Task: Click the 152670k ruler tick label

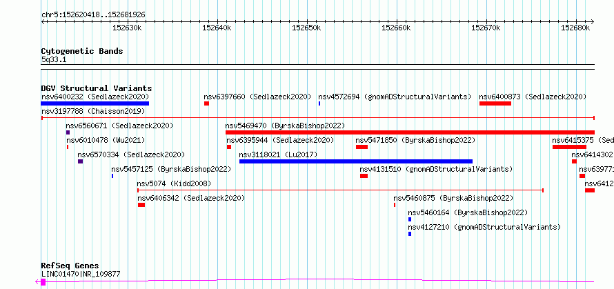Action: 486,28
